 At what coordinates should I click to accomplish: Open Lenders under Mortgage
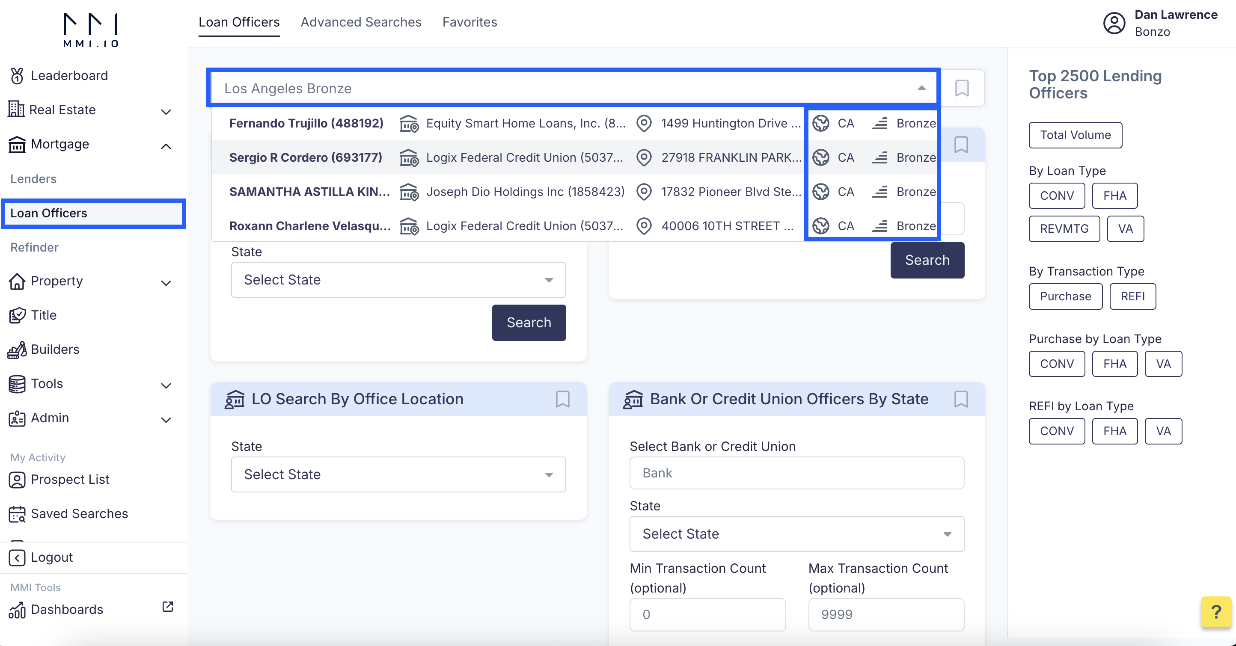click(x=33, y=179)
